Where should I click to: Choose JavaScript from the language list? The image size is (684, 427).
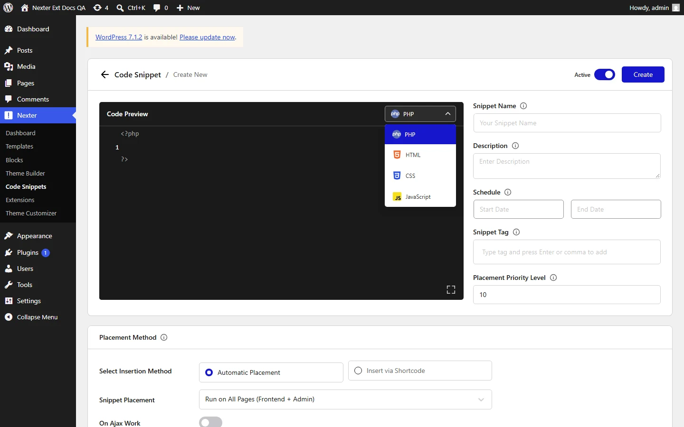[x=420, y=196]
